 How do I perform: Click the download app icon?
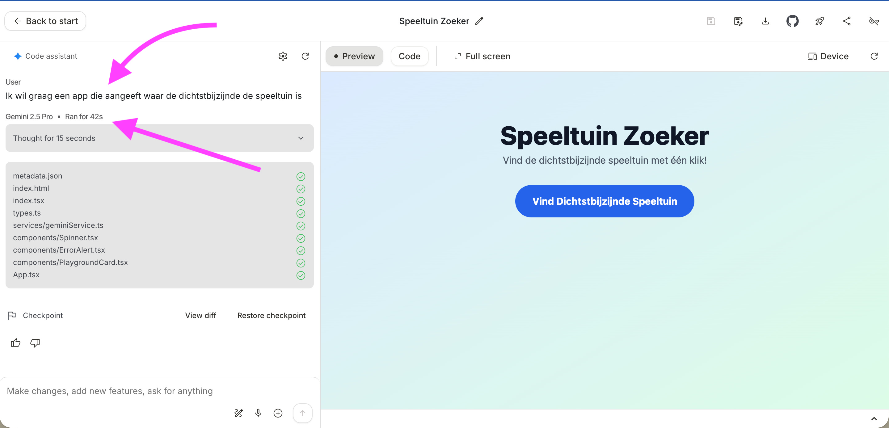(x=765, y=21)
